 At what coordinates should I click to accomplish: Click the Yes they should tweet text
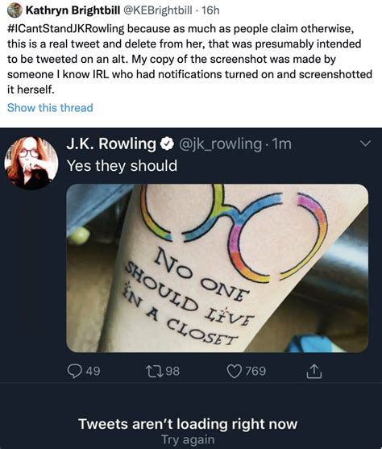tap(122, 166)
